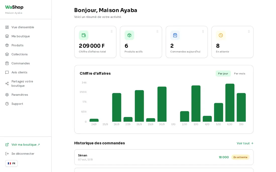Screen dimensions: 276x172
Task: Click the Produits actifs label
Action: coord(133,51)
